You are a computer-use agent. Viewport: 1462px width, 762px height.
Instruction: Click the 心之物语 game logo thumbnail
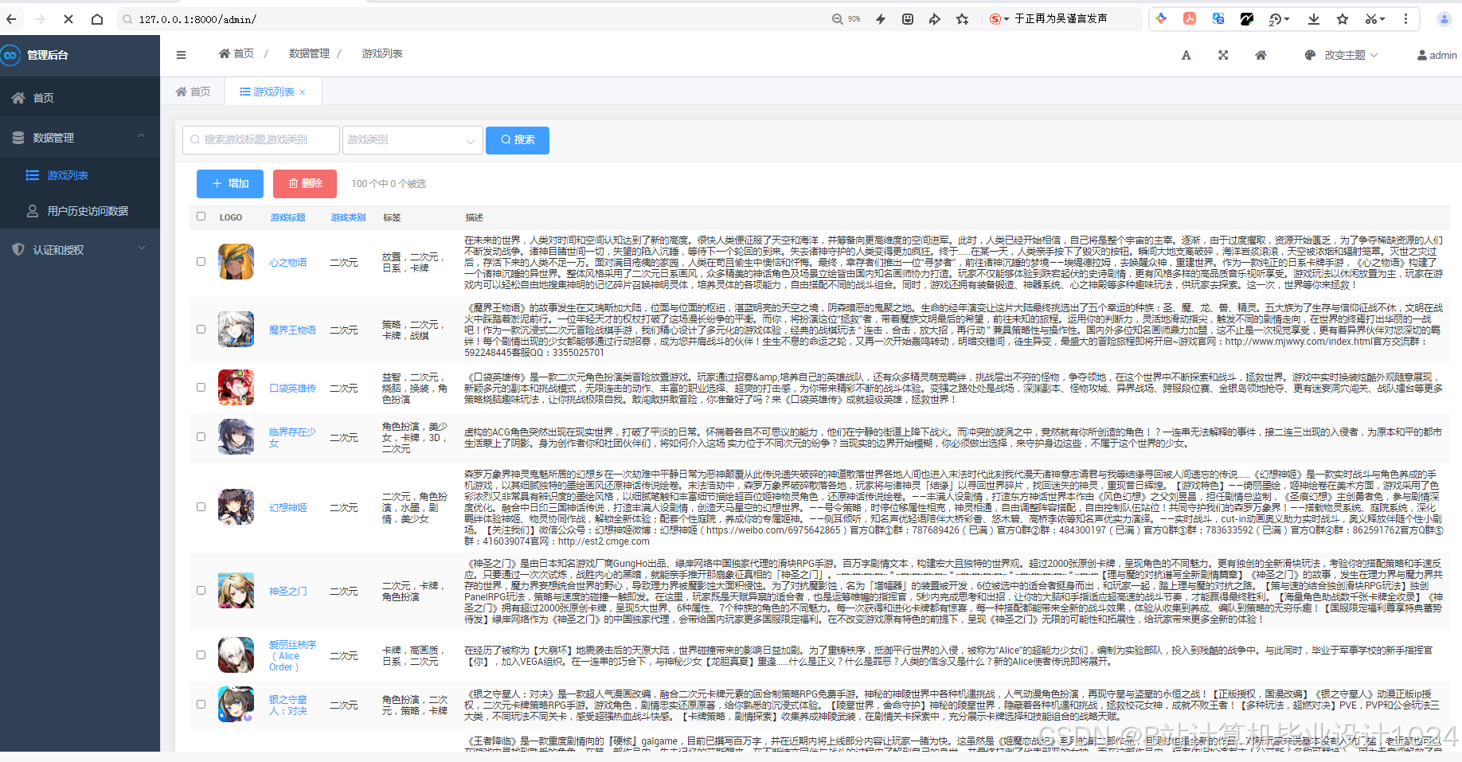[236, 262]
